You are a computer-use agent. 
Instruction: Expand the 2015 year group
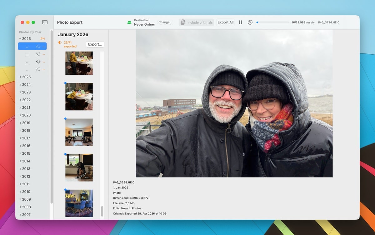click(x=21, y=153)
